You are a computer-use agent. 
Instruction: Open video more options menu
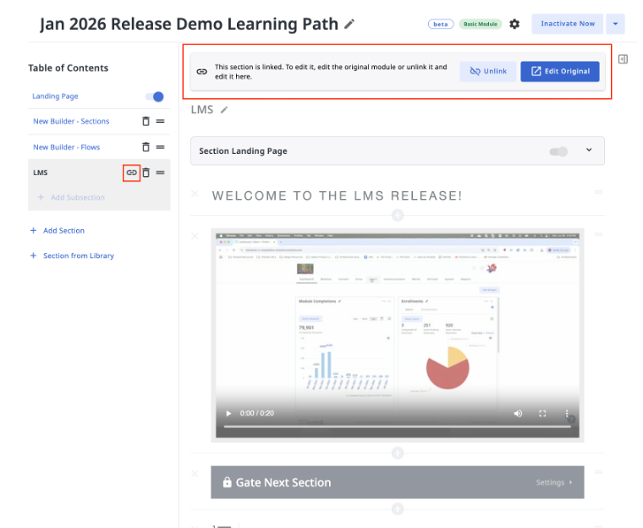[x=566, y=414]
